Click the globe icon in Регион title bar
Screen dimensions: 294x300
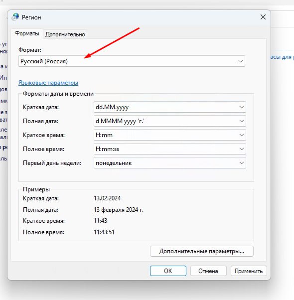[15, 17]
